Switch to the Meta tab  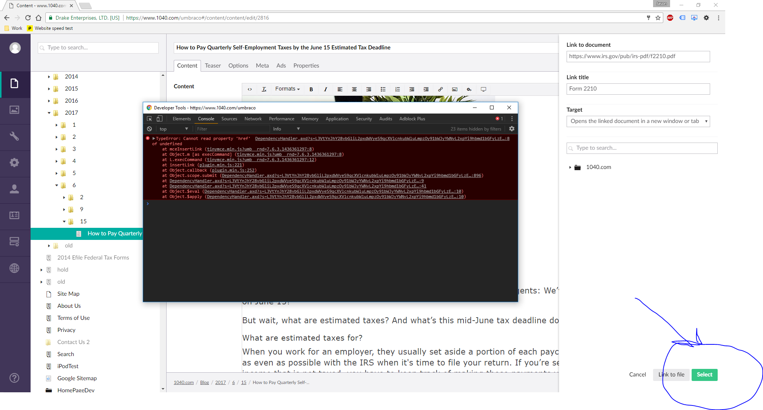(x=262, y=66)
